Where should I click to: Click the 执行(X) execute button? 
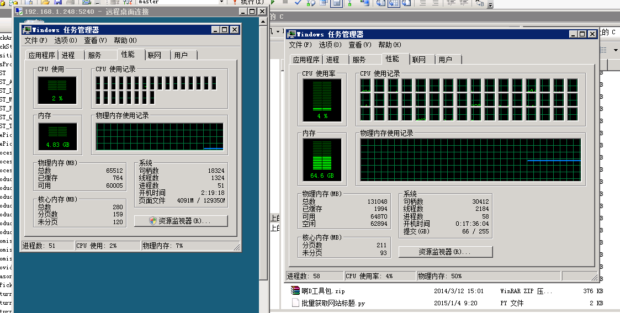point(248,2)
